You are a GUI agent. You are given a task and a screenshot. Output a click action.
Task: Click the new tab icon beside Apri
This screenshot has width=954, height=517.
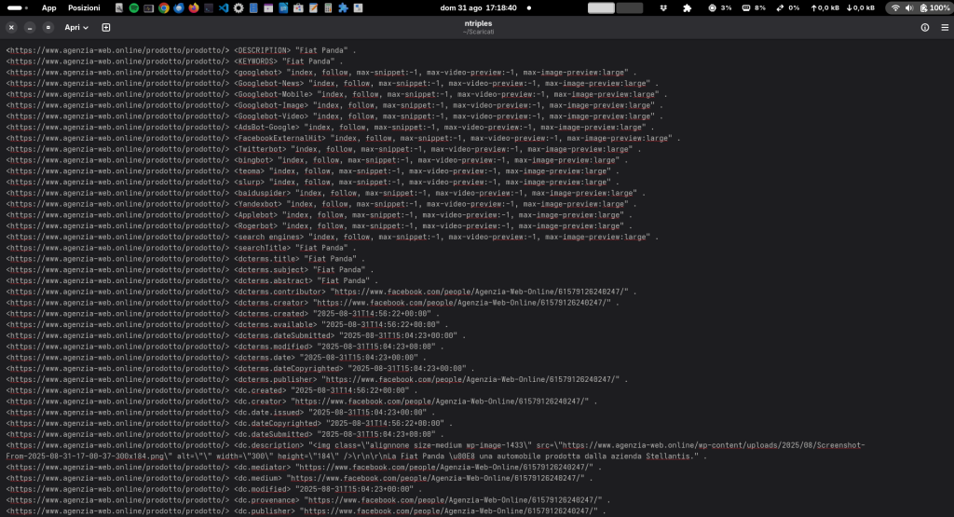pos(105,28)
